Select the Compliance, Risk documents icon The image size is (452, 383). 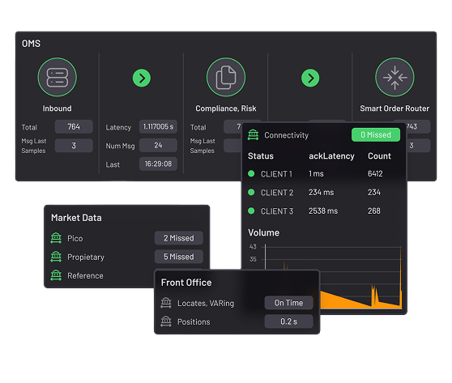click(x=226, y=77)
